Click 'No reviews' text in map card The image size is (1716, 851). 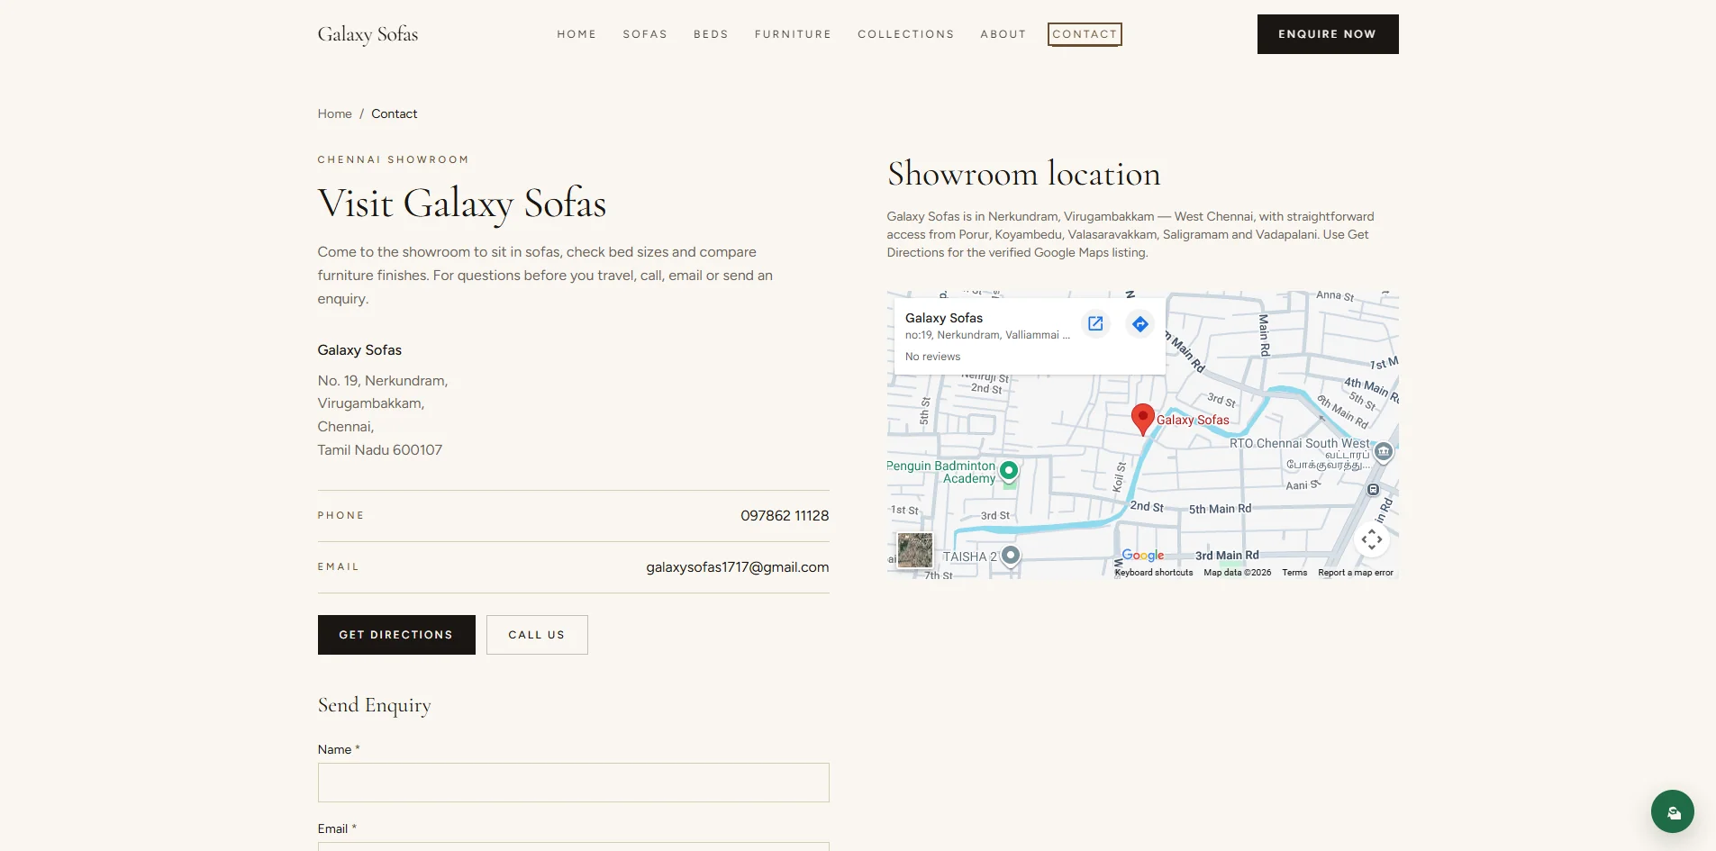(932, 357)
